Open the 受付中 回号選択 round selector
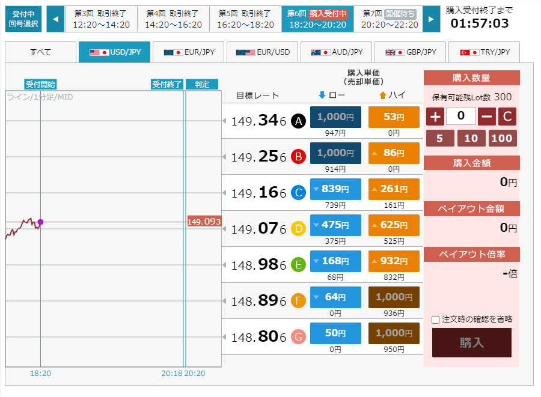Screen dimensions: 541x397 tap(23, 19)
